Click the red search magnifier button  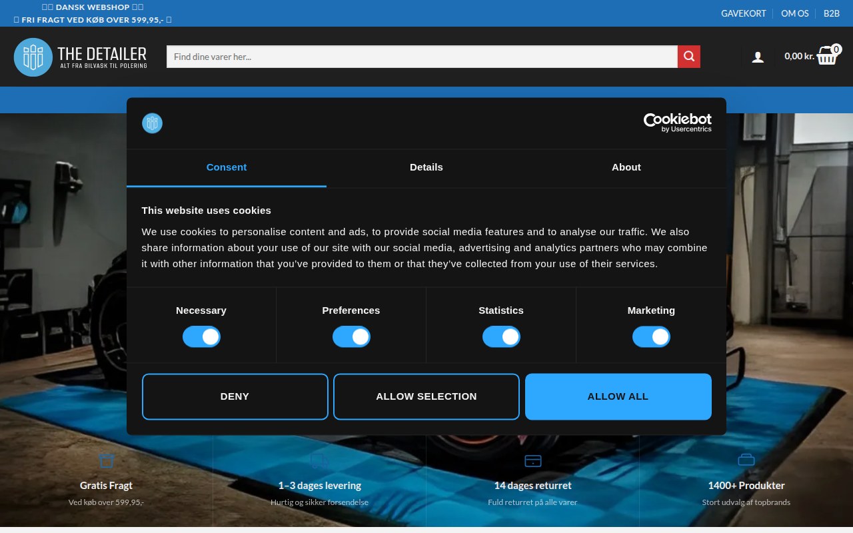pyautogui.click(x=688, y=57)
